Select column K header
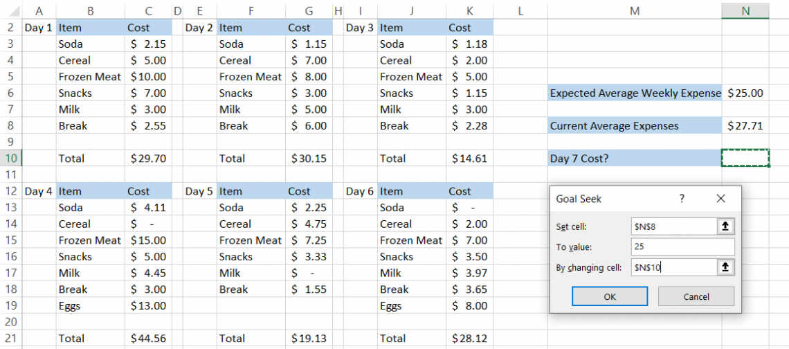 pyautogui.click(x=469, y=11)
